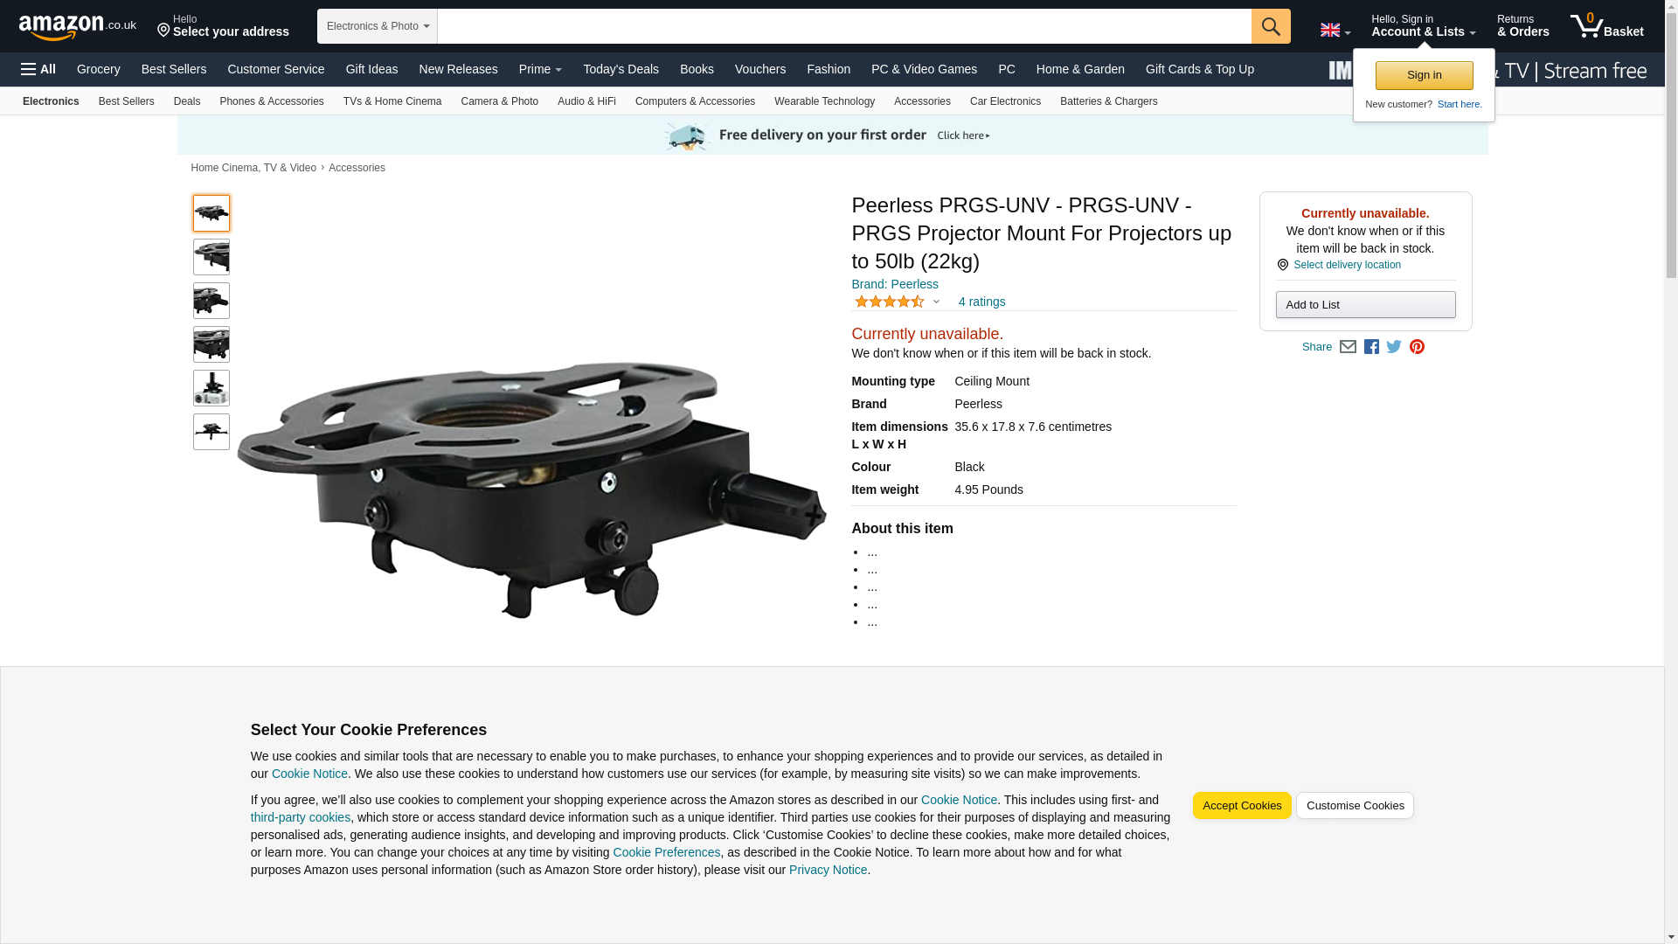The image size is (1678, 944).
Task: Click Customise Cookies button
Action: [x=1355, y=806]
